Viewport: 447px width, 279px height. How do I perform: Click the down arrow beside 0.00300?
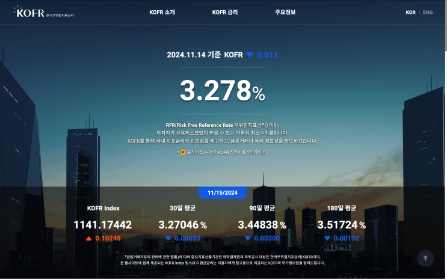click(x=248, y=238)
